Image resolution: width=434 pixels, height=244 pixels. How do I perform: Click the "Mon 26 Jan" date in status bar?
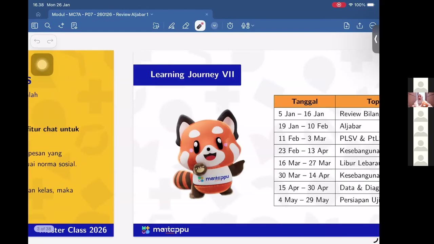(x=58, y=5)
